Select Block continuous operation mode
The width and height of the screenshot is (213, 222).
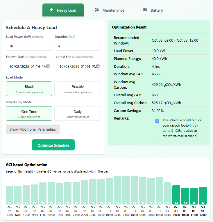(29, 89)
